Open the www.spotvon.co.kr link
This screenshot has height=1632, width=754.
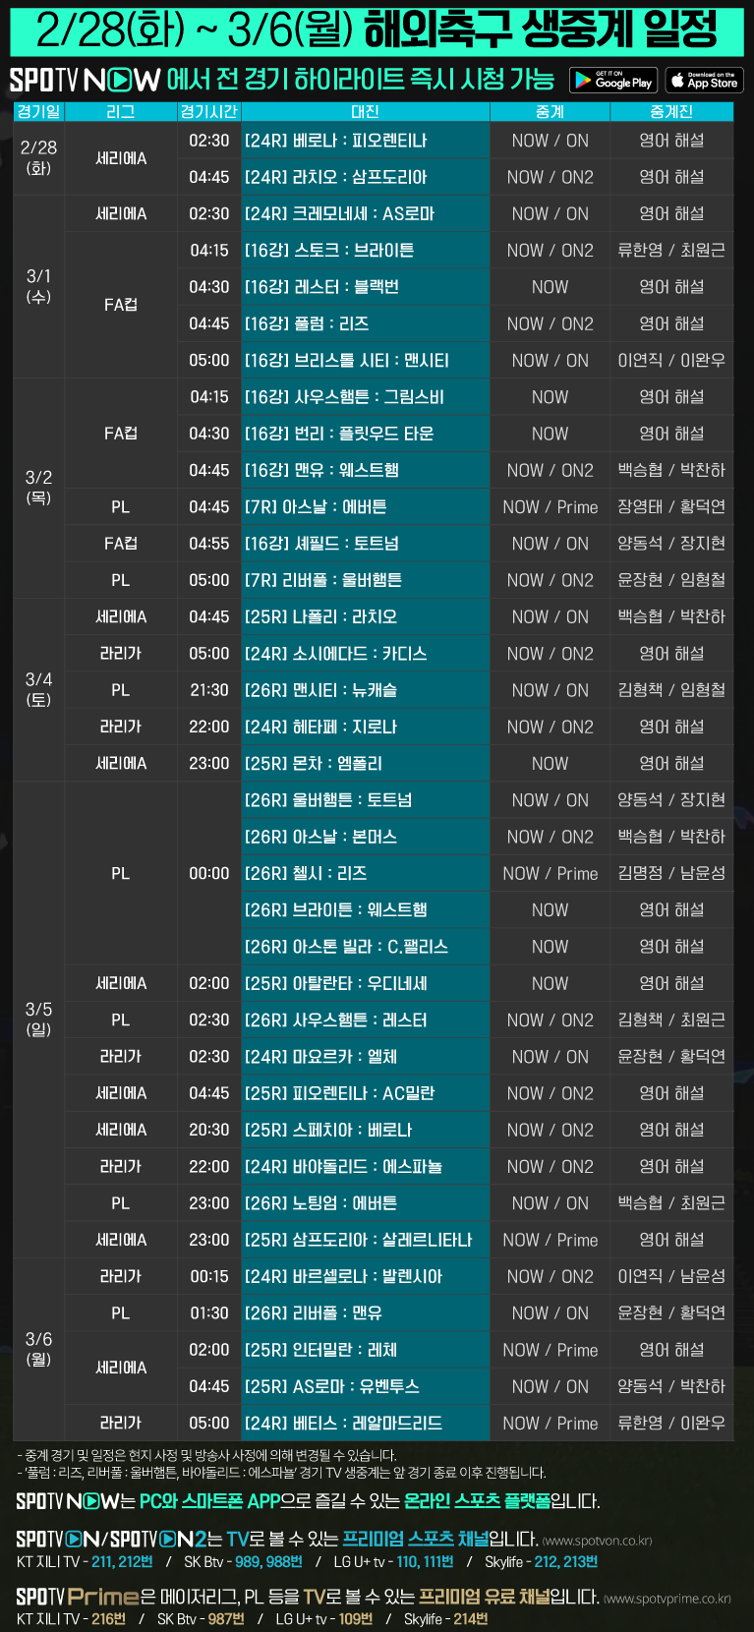(598, 1541)
